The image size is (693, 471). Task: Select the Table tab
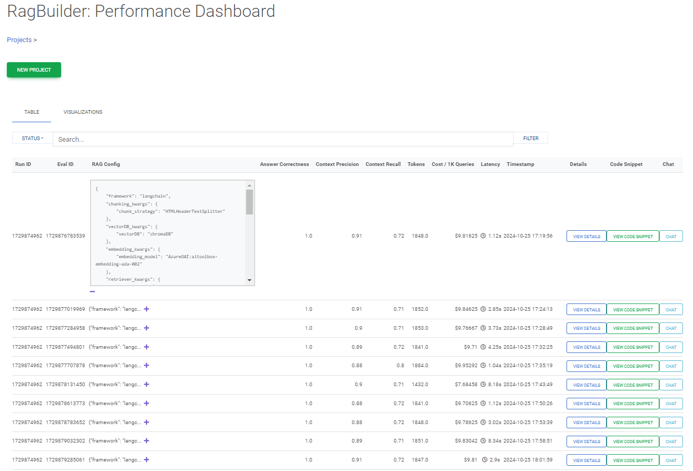(32, 112)
